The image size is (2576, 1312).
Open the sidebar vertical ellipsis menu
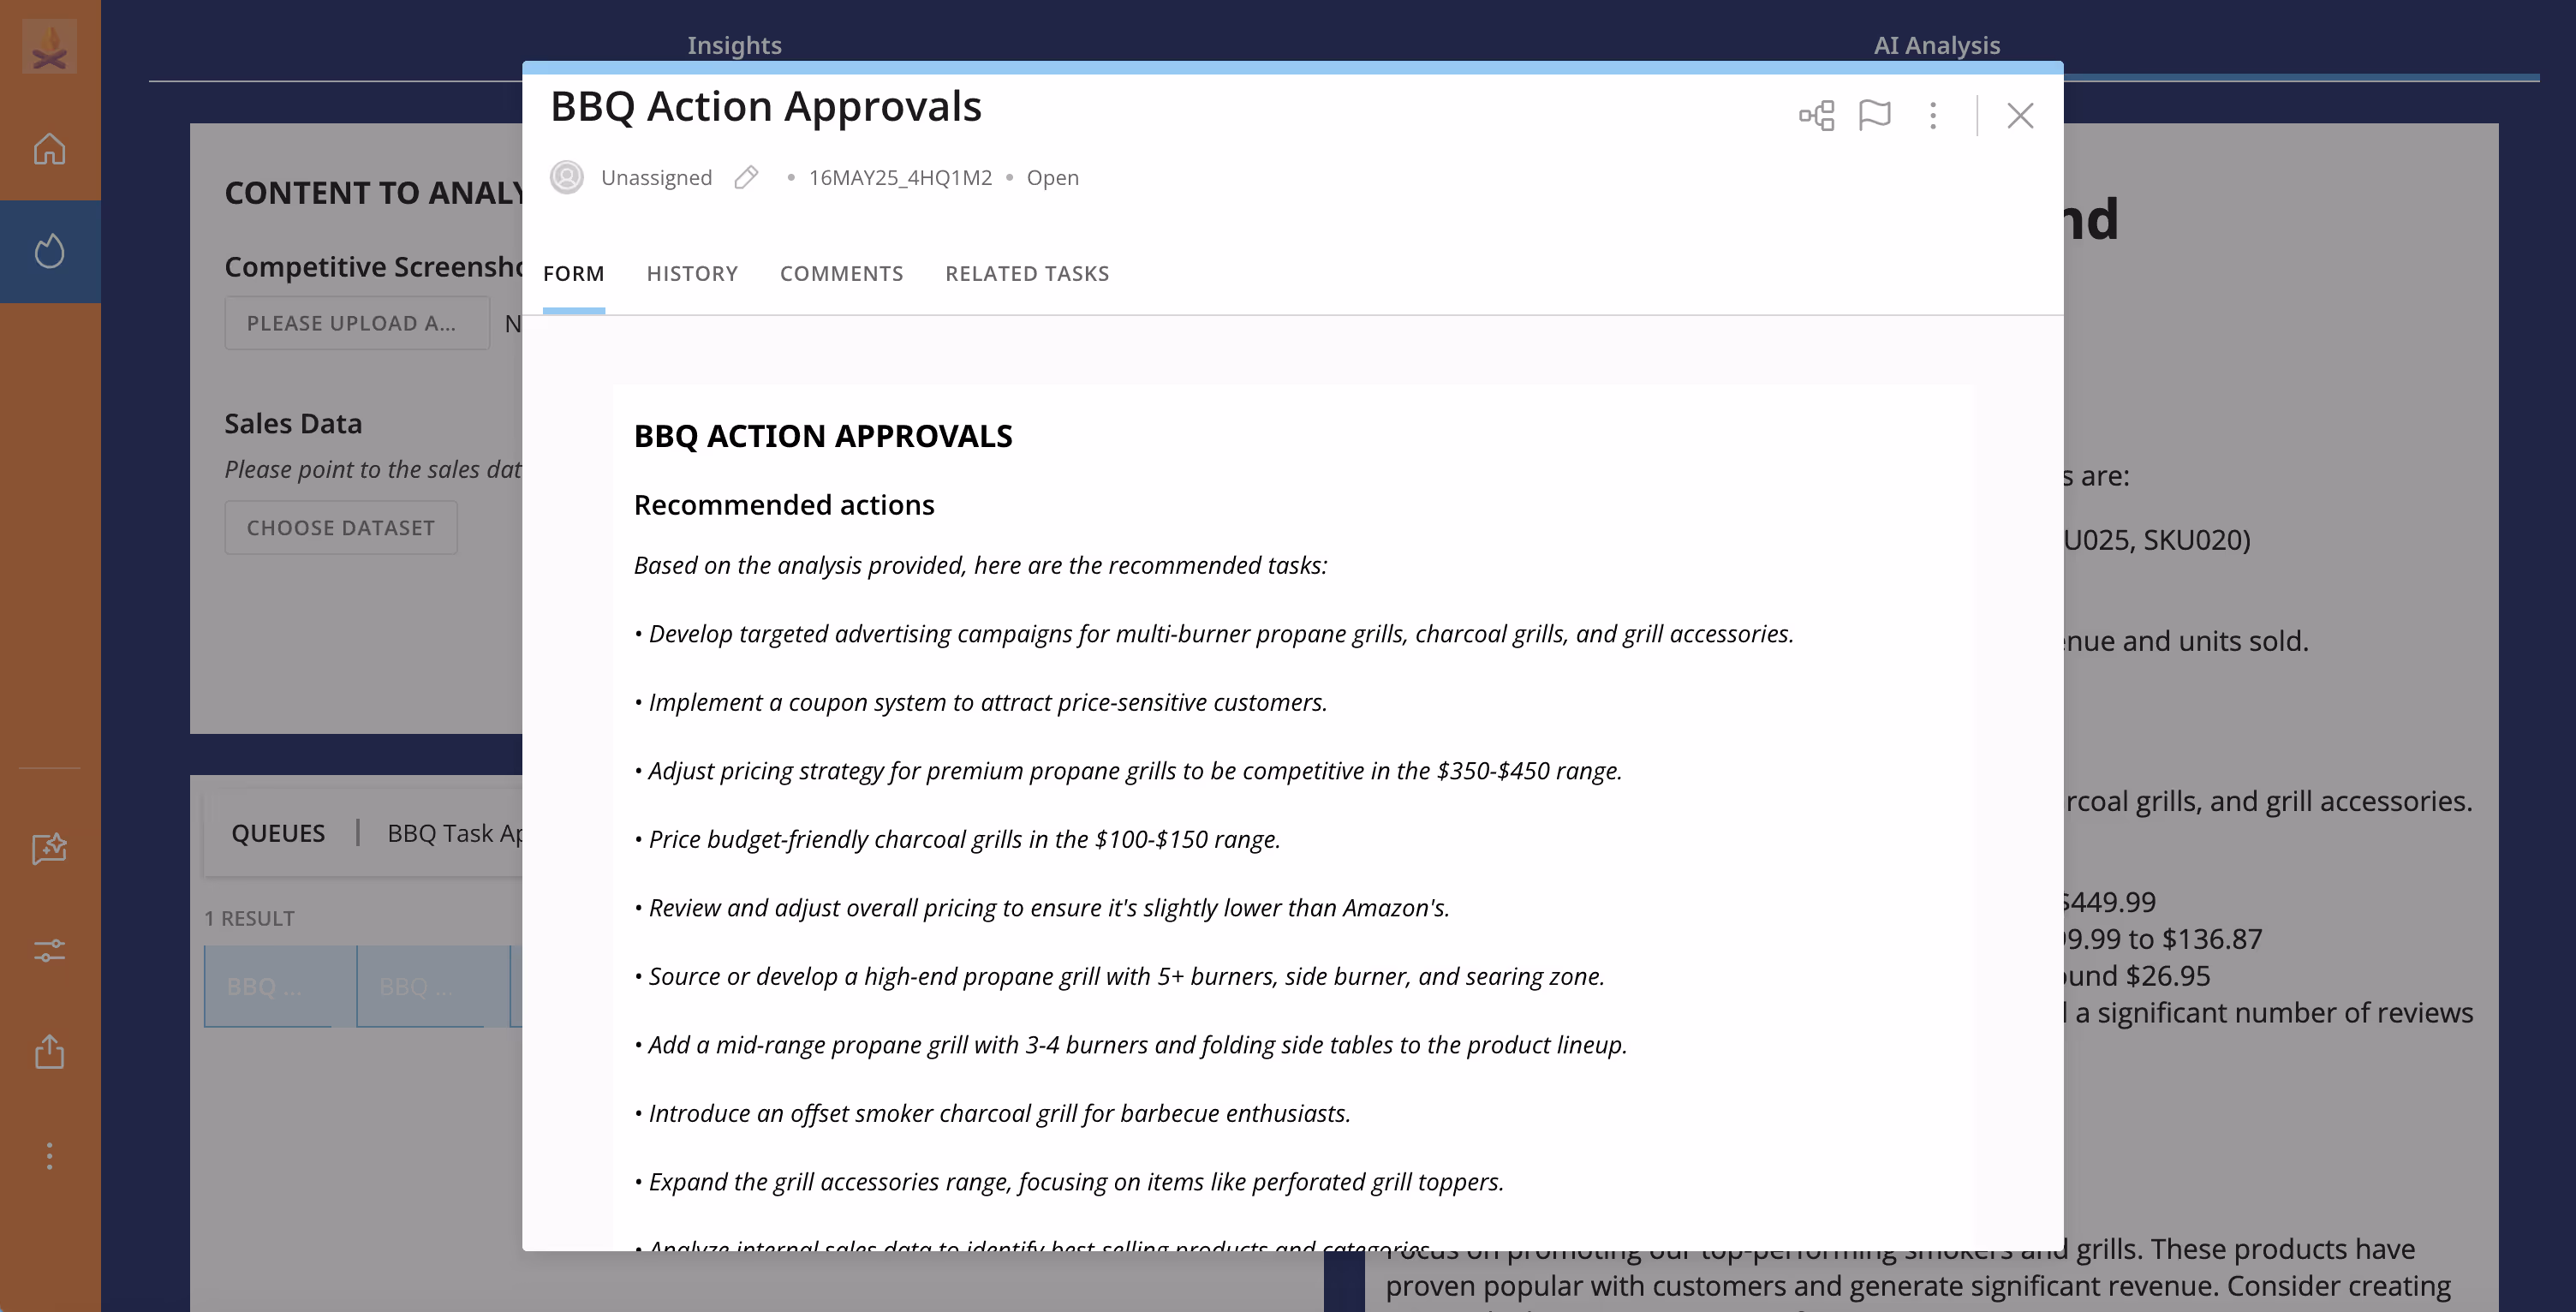[49, 1156]
